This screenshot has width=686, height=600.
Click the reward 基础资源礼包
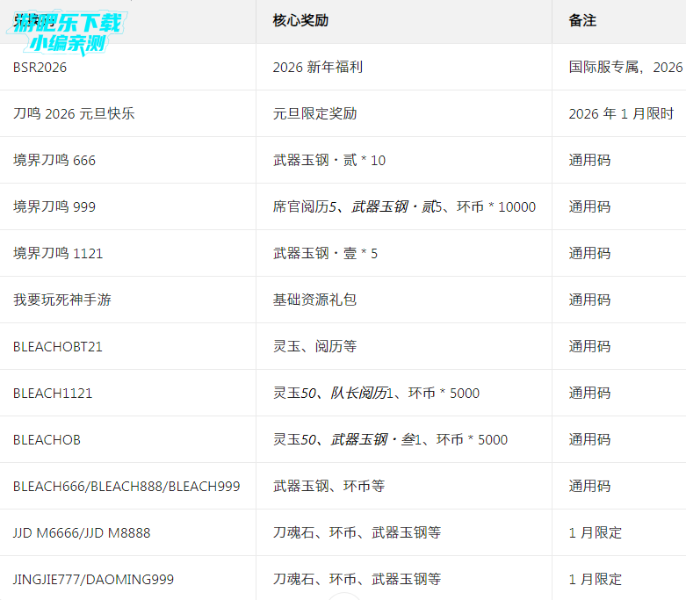314,300
